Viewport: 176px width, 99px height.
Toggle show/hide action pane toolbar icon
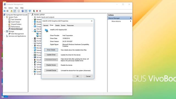click(x=26, y=11)
